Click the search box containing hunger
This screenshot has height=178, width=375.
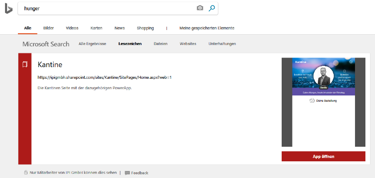(118, 8)
